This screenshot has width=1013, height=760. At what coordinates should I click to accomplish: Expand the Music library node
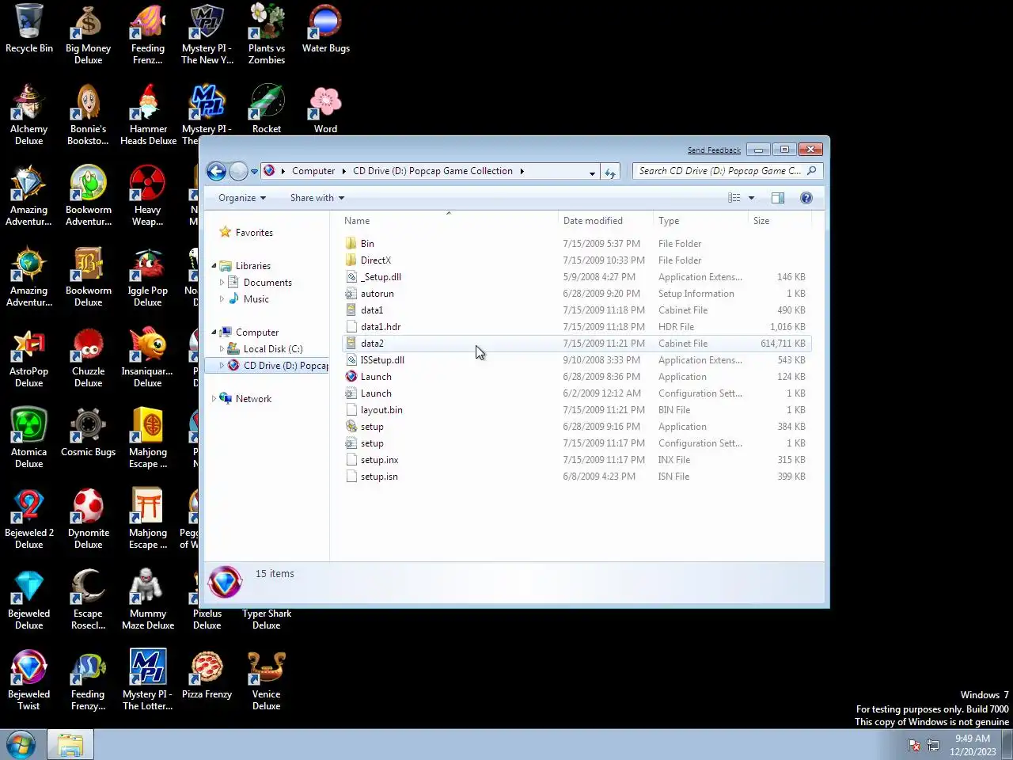[x=222, y=299]
